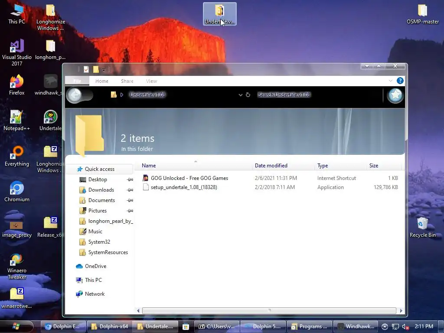Image resolution: width=444 pixels, height=333 pixels.
Task: Click the Explorer back navigation button
Action: pos(75,95)
